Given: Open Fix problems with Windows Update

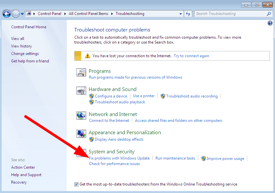Looking at the screenshot, I should click(120, 158).
